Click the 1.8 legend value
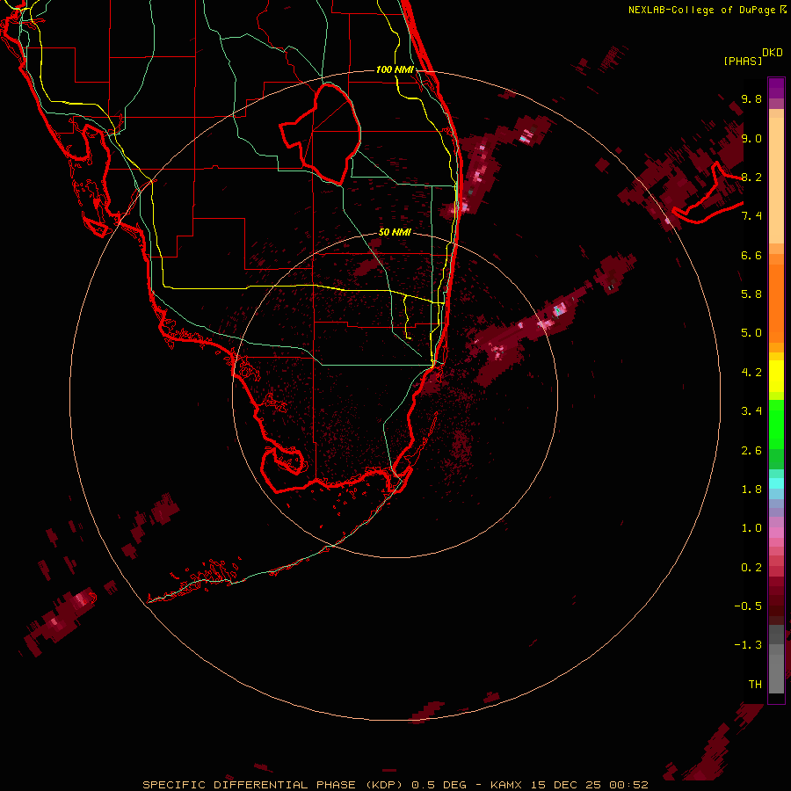 751,490
